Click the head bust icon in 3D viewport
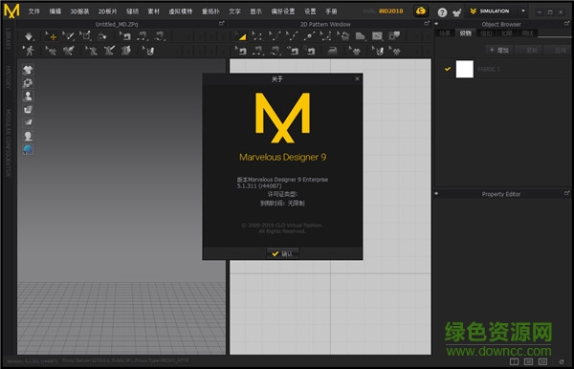The width and height of the screenshot is (574, 369). (x=28, y=136)
